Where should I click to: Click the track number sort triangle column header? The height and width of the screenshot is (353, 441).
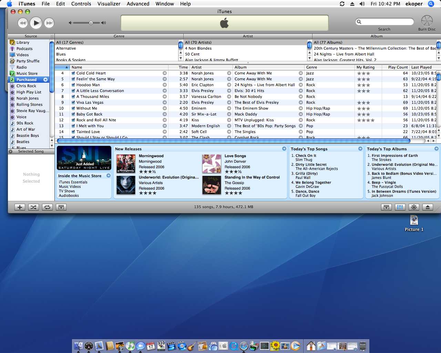pos(62,67)
